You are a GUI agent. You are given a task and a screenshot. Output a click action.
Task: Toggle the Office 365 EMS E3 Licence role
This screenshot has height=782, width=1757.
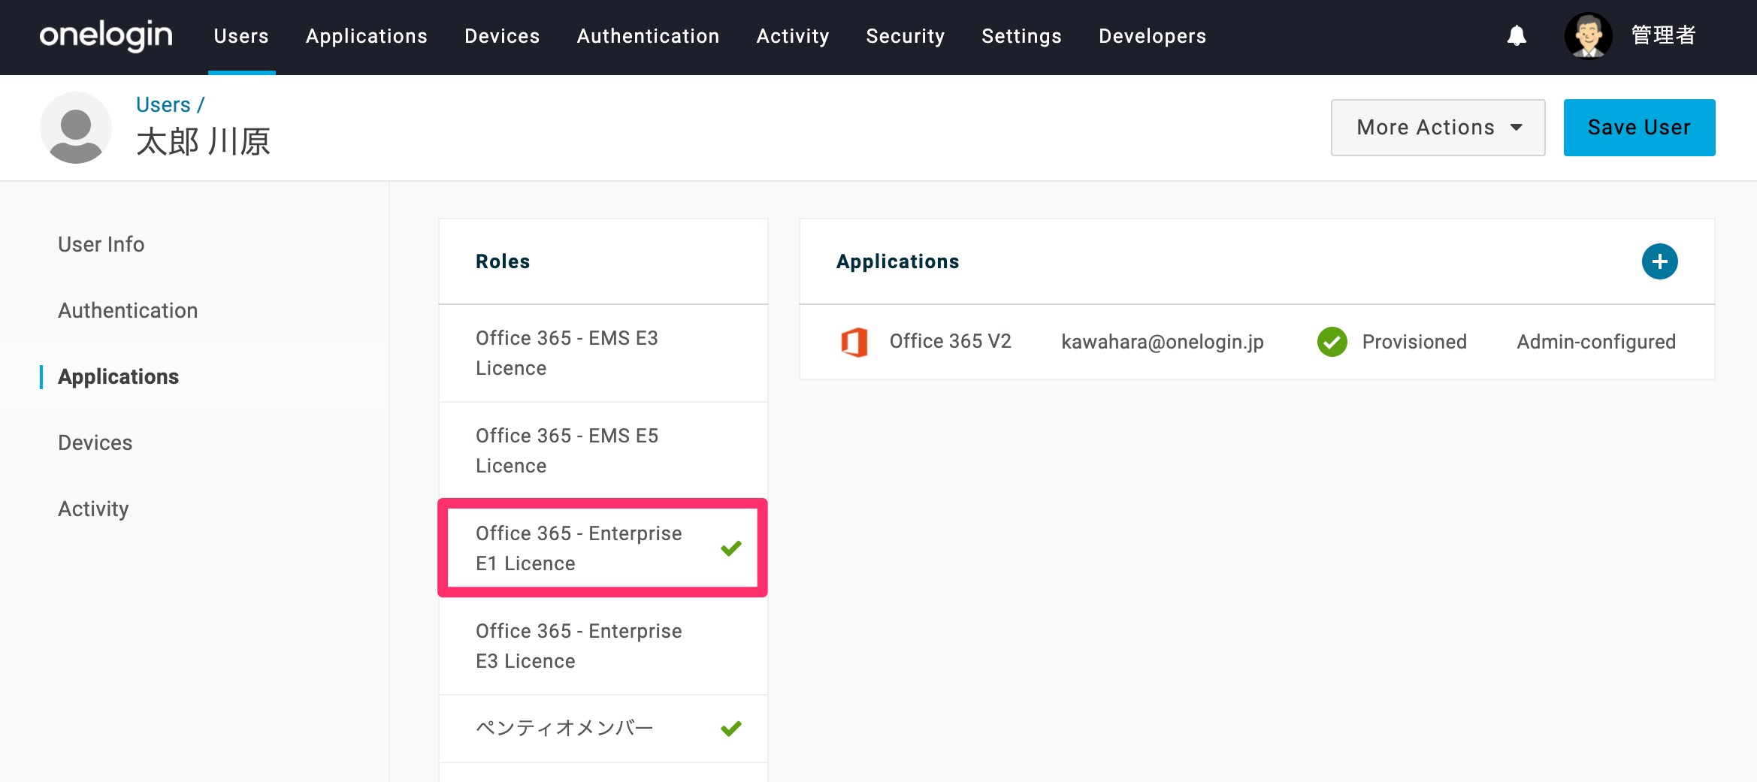click(603, 353)
